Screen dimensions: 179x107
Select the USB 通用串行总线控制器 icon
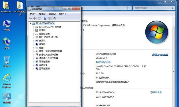(x=37, y=58)
